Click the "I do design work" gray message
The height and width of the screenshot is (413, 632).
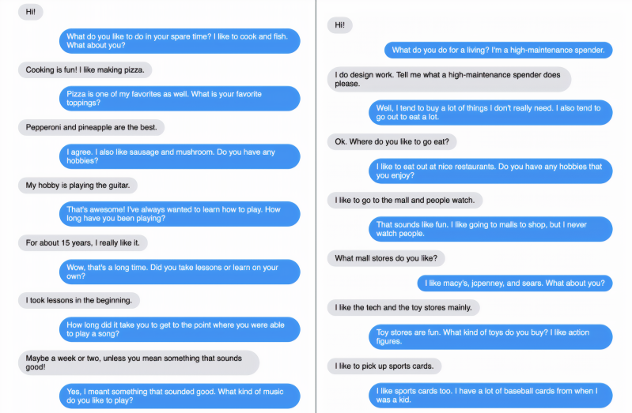(x=448, y=79)
